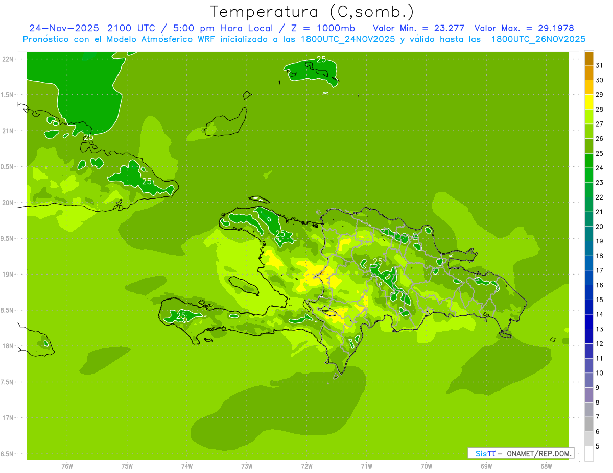Click the "72W" longitude axis label
This screenshot has height=473, width=613.
pyautogui.click(x=306, y=466)
